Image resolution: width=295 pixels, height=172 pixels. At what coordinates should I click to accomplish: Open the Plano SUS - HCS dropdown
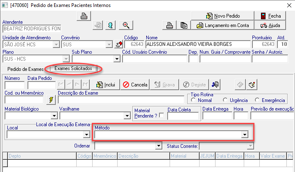tap(66, 59)
